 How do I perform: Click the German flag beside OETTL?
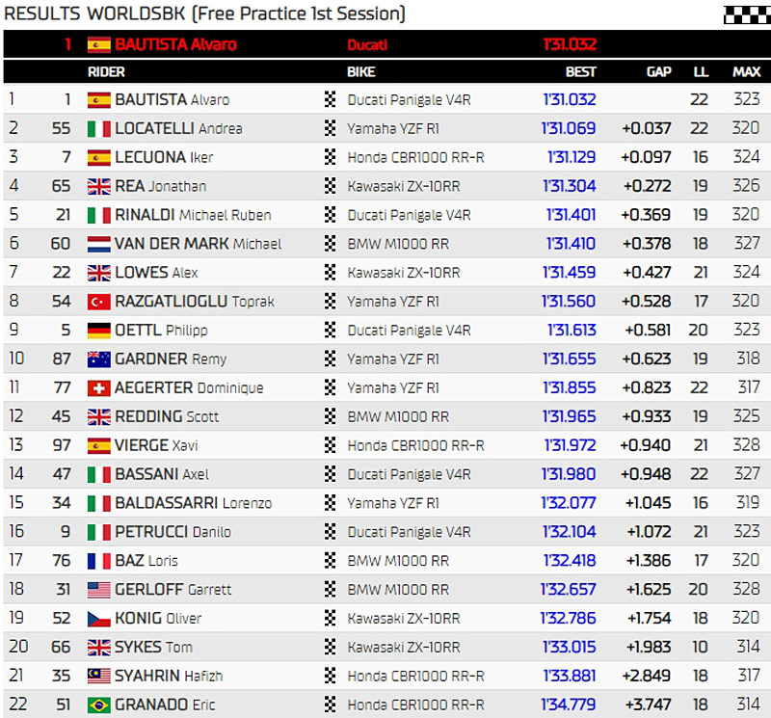[x=98, y=331]
